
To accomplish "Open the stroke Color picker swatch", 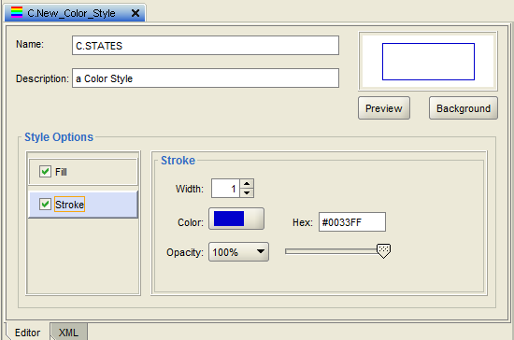I will click(x=236, y=219).
